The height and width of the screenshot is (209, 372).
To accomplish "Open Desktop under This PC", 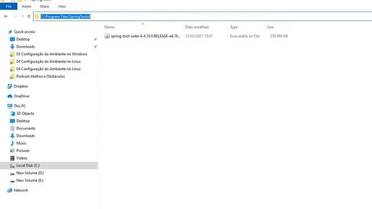I will coord(23,121).
